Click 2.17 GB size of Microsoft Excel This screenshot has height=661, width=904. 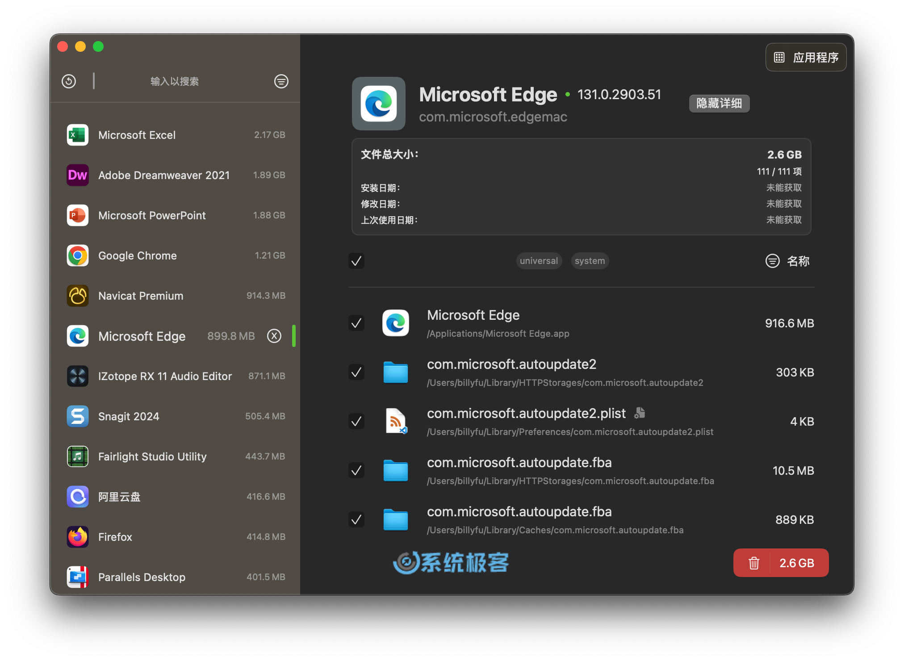[269, 135]
